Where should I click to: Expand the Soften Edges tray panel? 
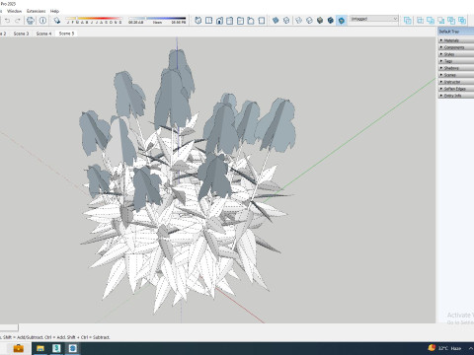click(456, 89)
